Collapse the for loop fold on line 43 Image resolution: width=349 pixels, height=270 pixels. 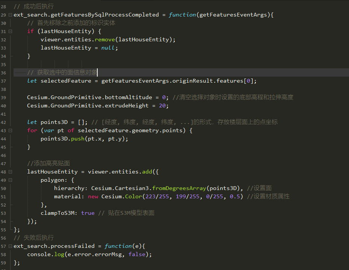pyautogui.click(x=10, y=131)
